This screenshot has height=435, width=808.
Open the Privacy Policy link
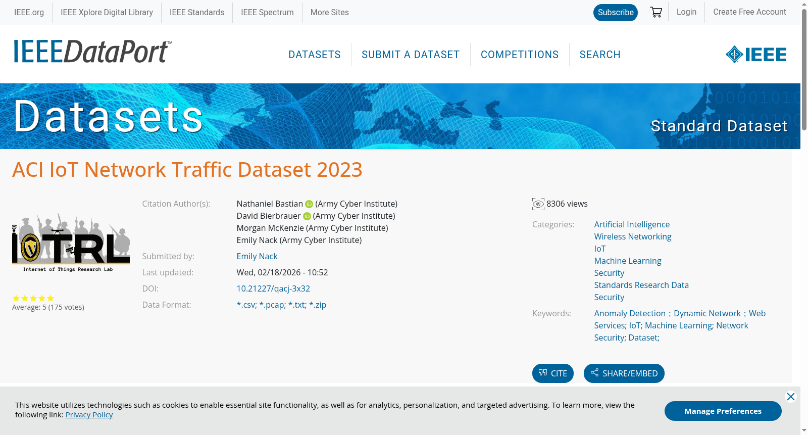tap(89, 415)
